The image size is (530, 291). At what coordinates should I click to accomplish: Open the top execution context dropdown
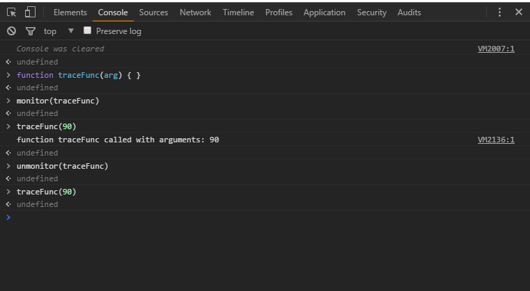tap(59, 31)
